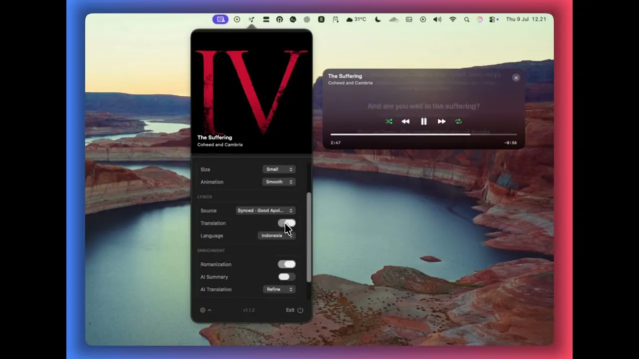Toggle shuffle in the floating player
This screenshot has height=359, width=639.
[389, 121]
